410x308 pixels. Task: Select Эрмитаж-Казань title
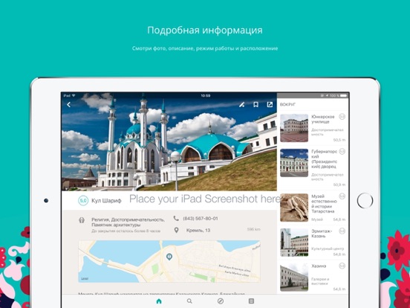(322, 234)
